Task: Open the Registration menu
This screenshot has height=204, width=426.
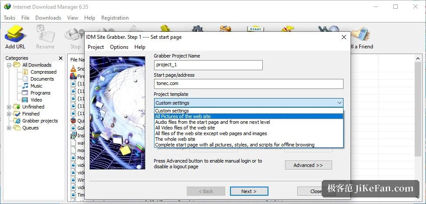Action: coord(115,18)
